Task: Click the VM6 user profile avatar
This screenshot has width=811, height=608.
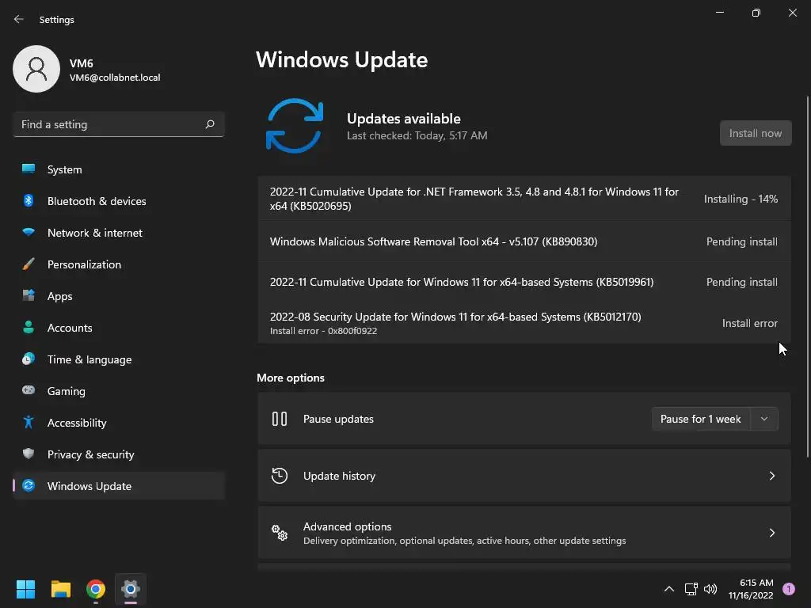Action: pyautogui.click(x=36, y=69)
